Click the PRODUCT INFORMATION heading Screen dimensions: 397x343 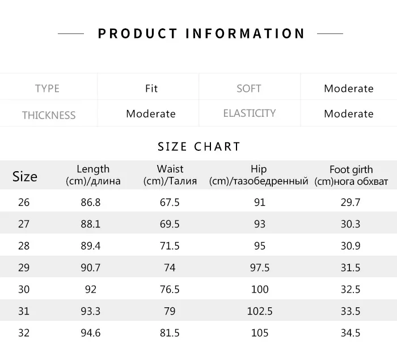coord(201,33)
